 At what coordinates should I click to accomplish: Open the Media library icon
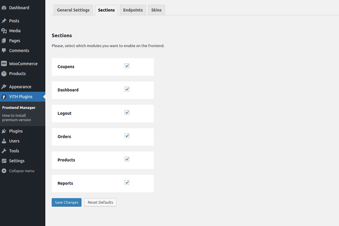click(4, 31)
